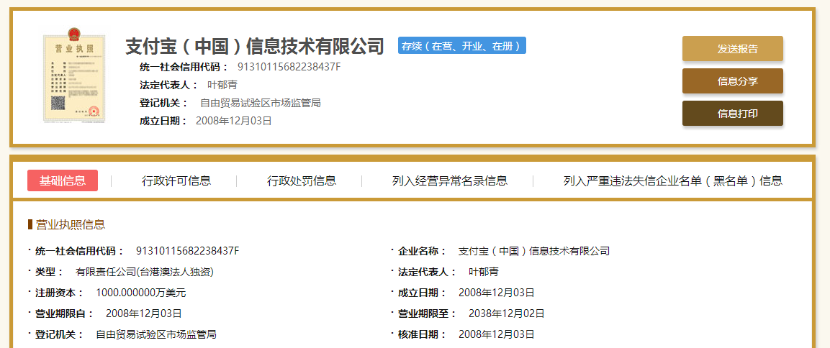Click the 发送报告 button
The width and height of the screenshot is (830, 348).
click(732, 49)
